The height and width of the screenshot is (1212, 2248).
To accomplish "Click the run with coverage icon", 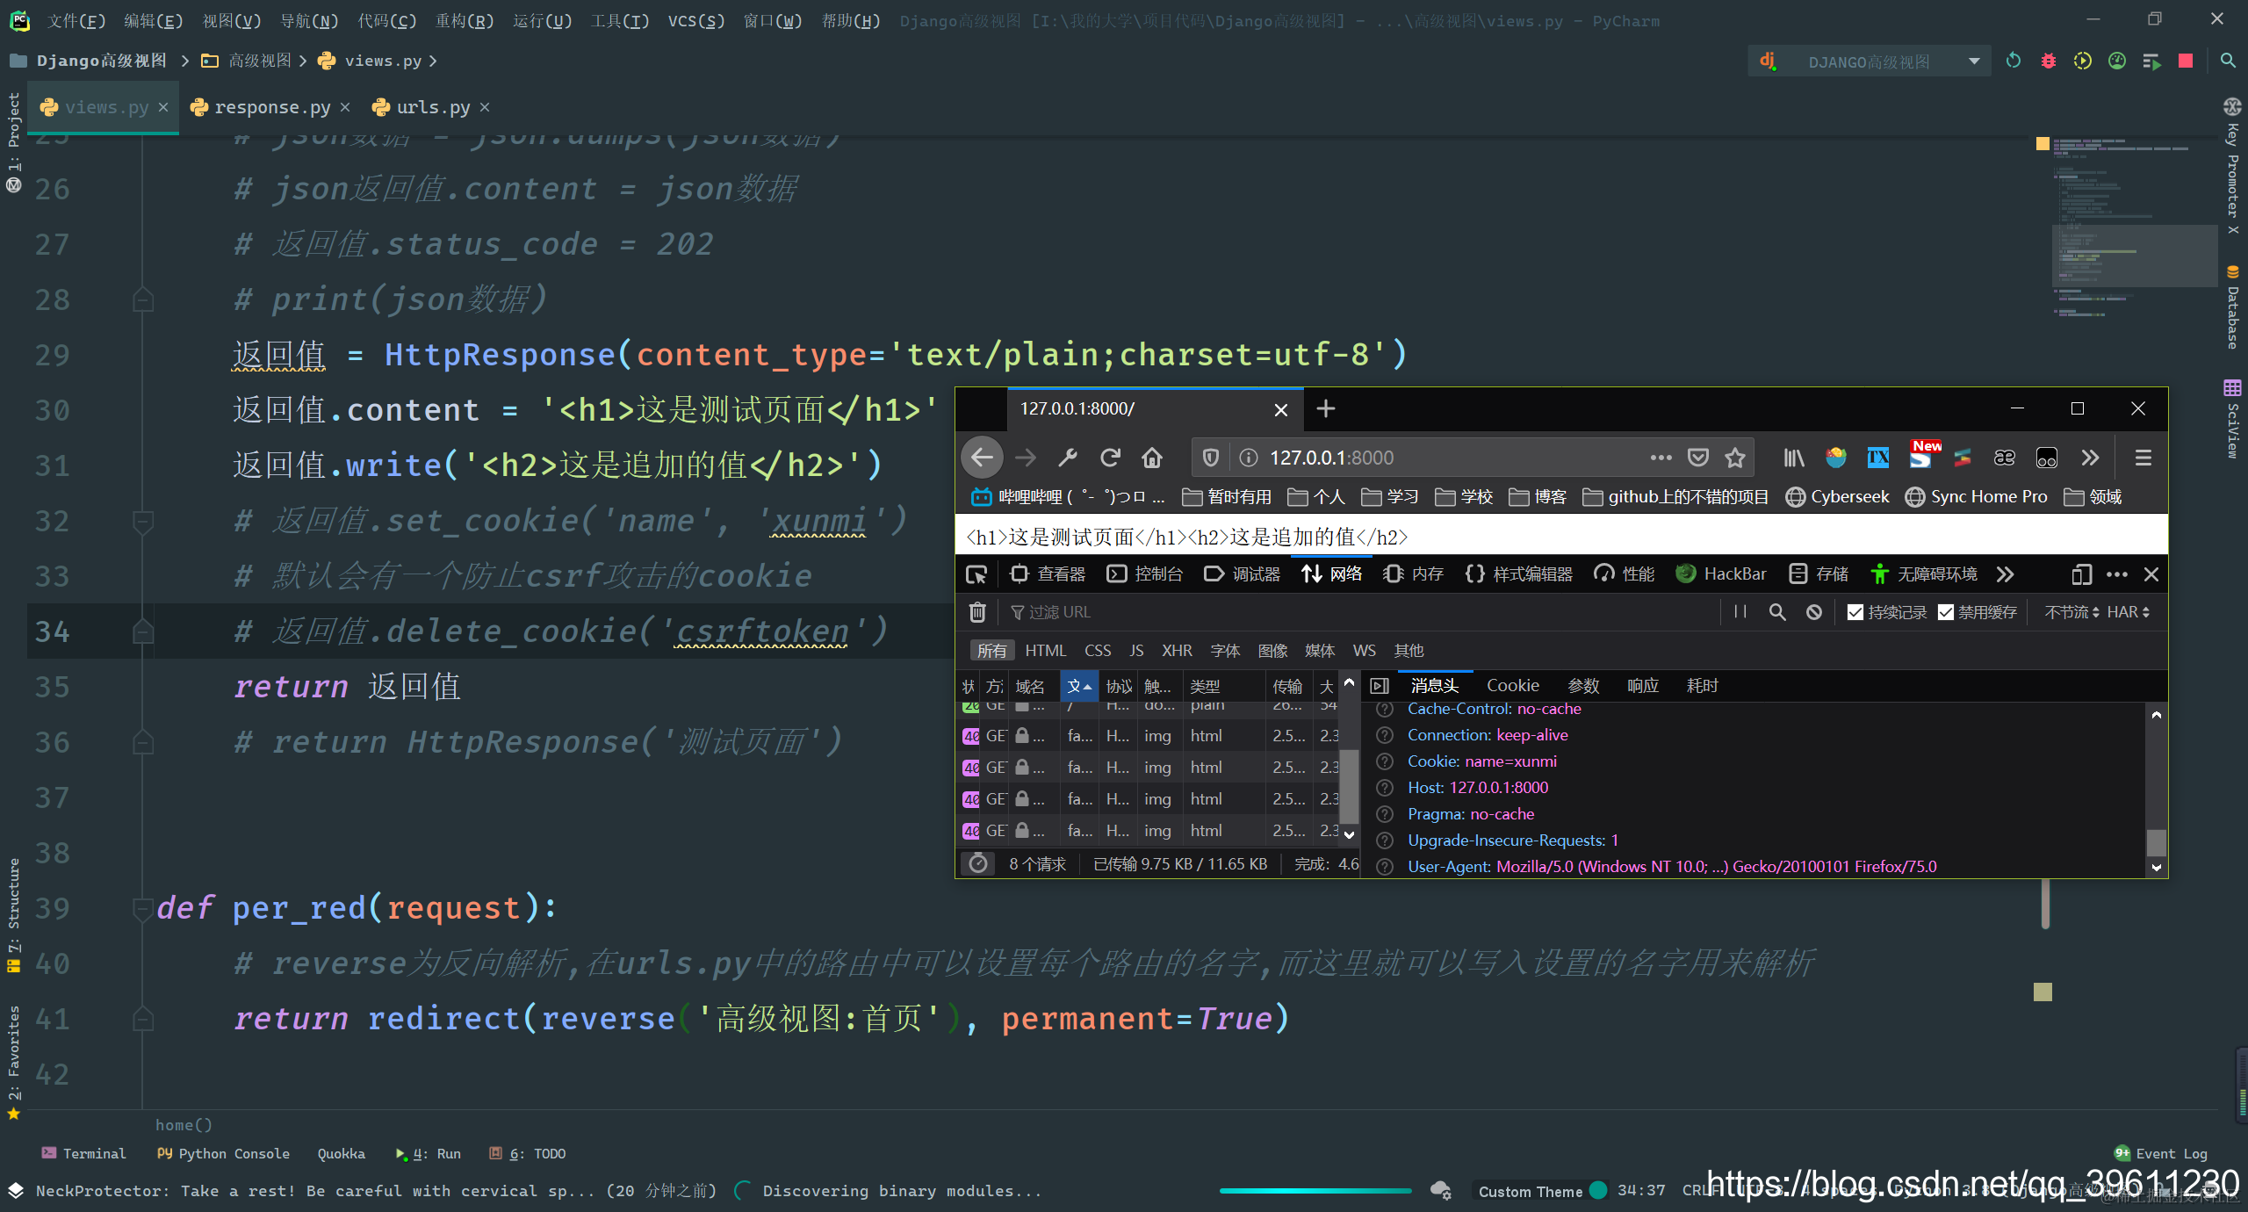I will click(x=2082, y=61).
